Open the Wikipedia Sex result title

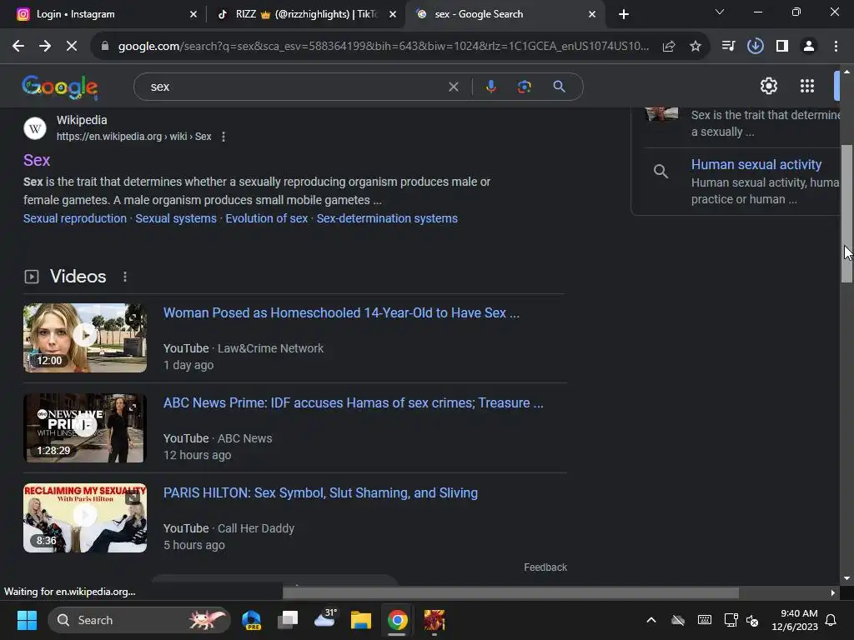37,160
